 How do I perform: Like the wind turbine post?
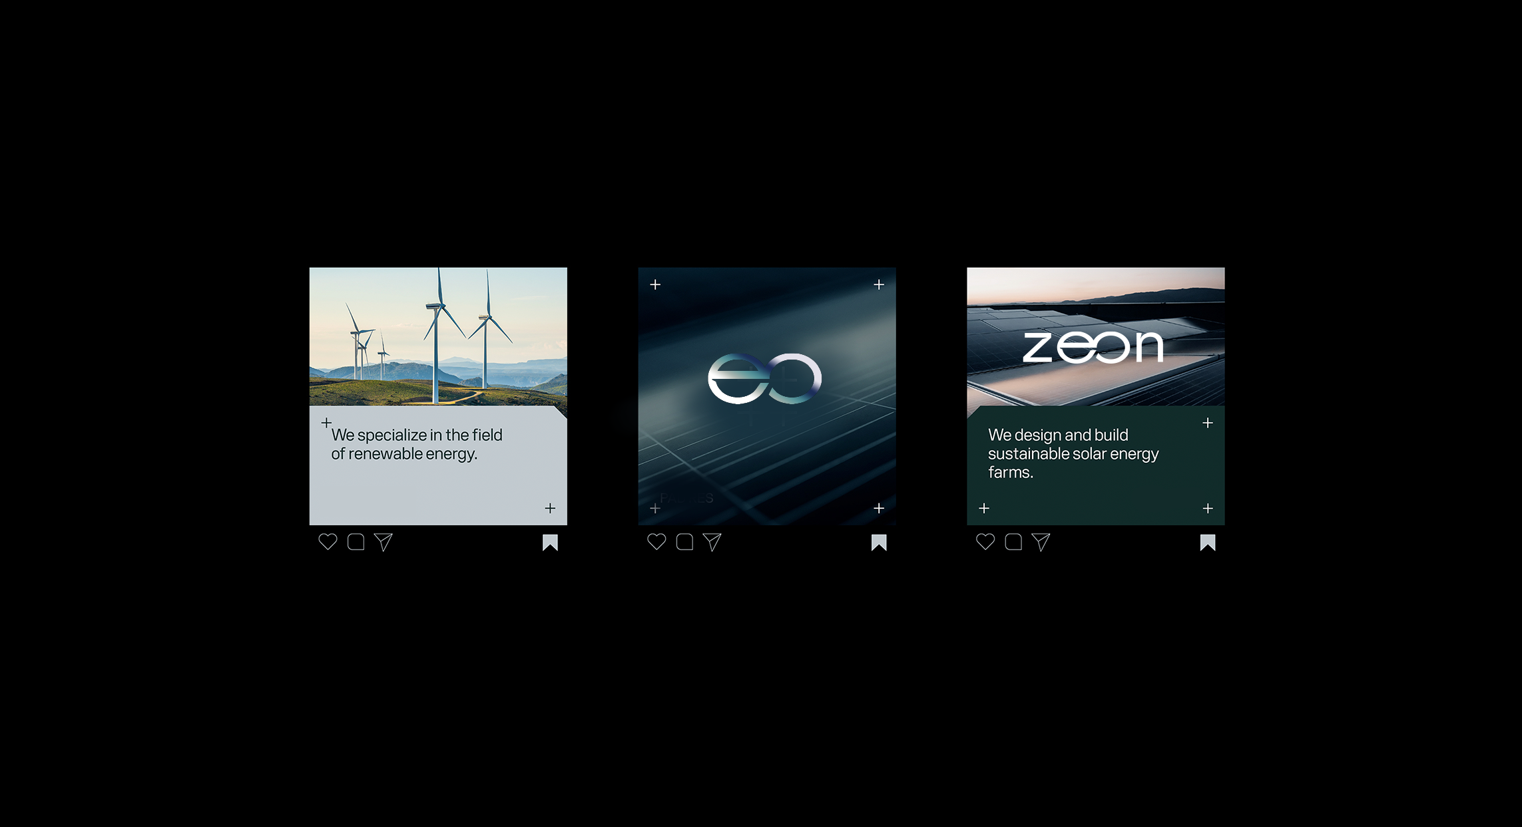[x=328, y=542]
